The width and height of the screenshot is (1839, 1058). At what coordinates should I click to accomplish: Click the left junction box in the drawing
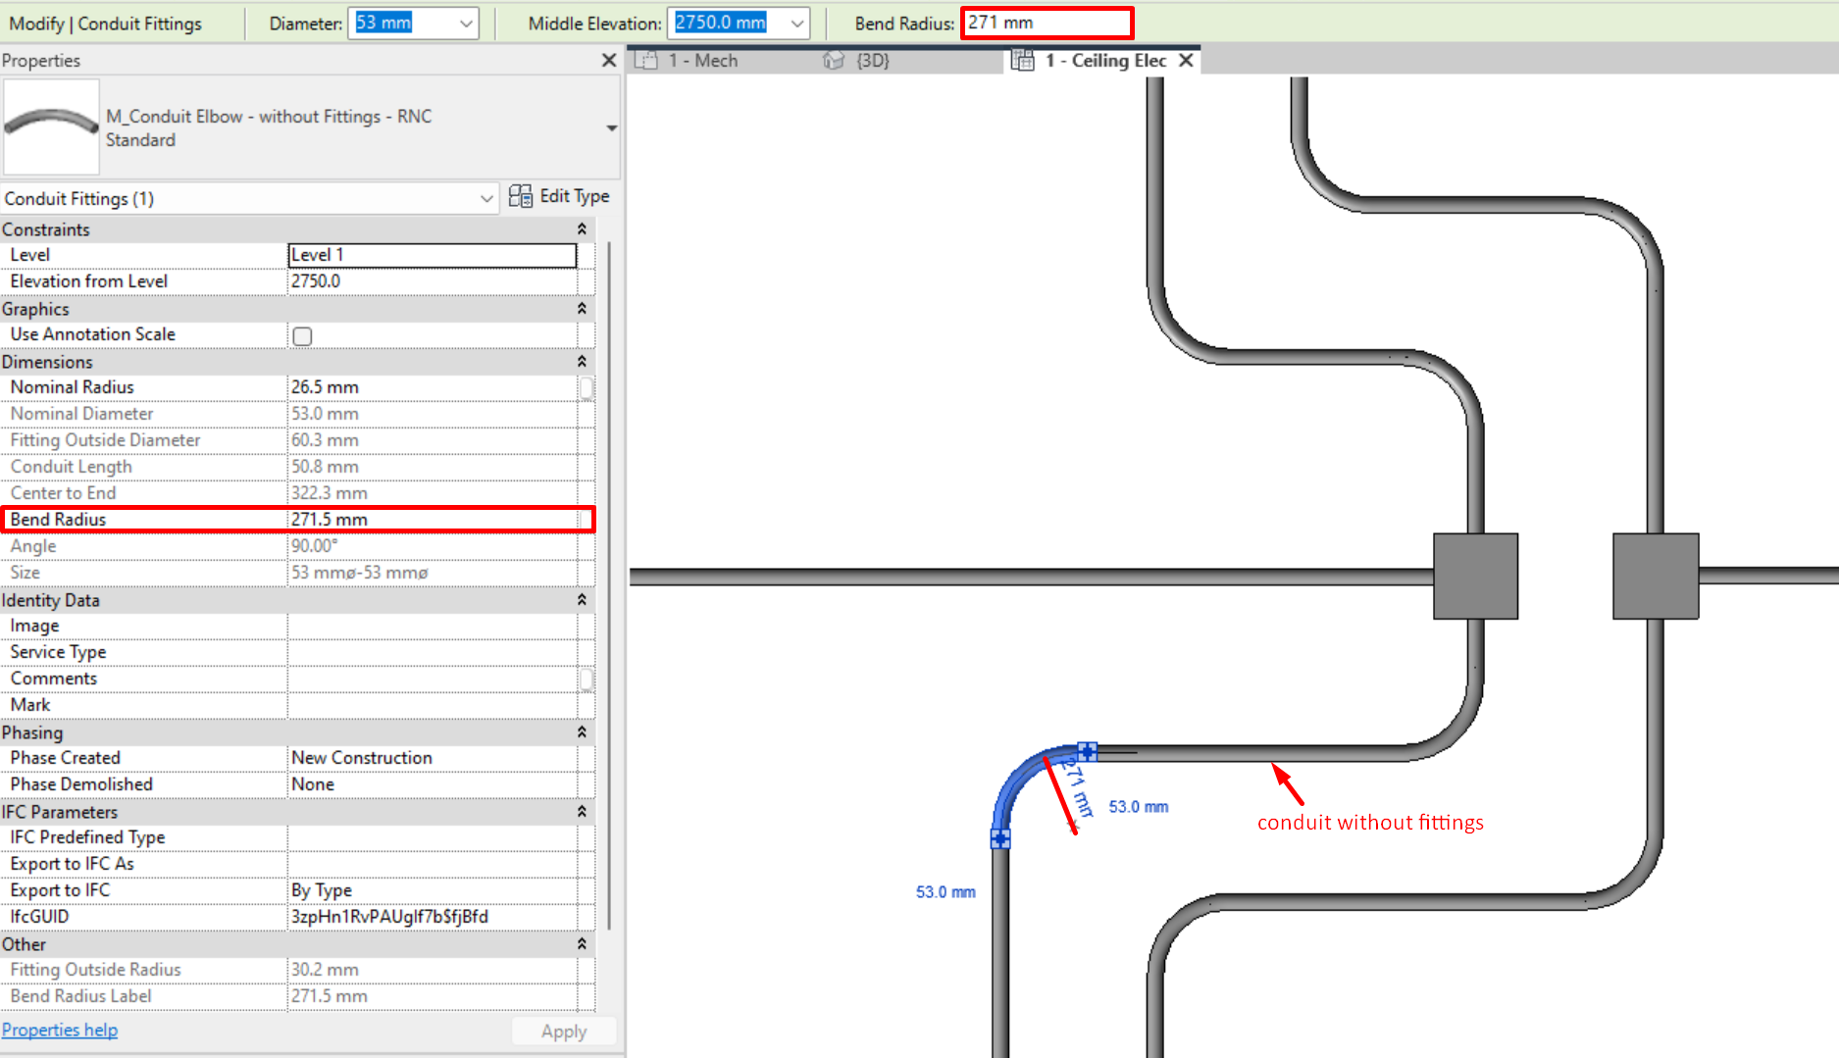point(1475,576)
